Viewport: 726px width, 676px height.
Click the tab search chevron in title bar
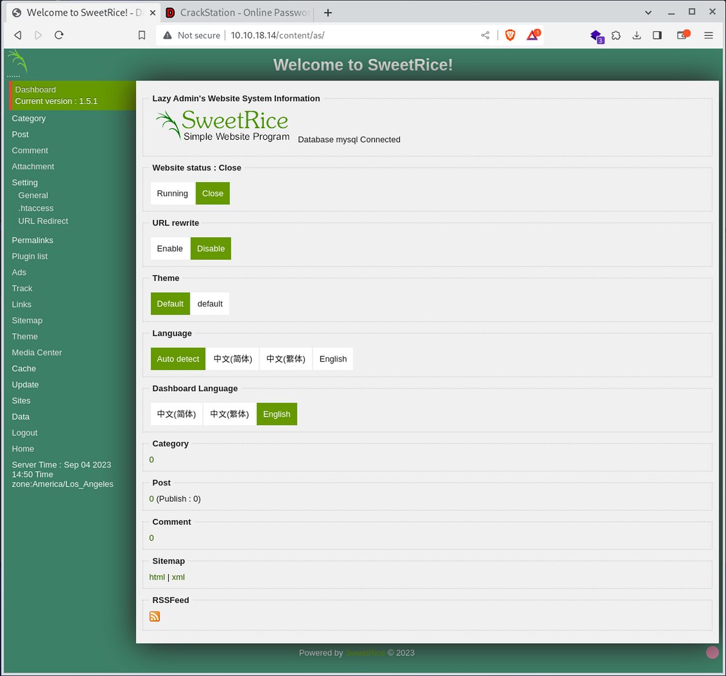pos(649,12)
